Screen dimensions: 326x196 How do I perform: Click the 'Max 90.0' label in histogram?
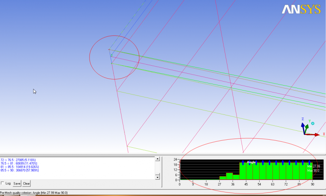tap(313, 171)
